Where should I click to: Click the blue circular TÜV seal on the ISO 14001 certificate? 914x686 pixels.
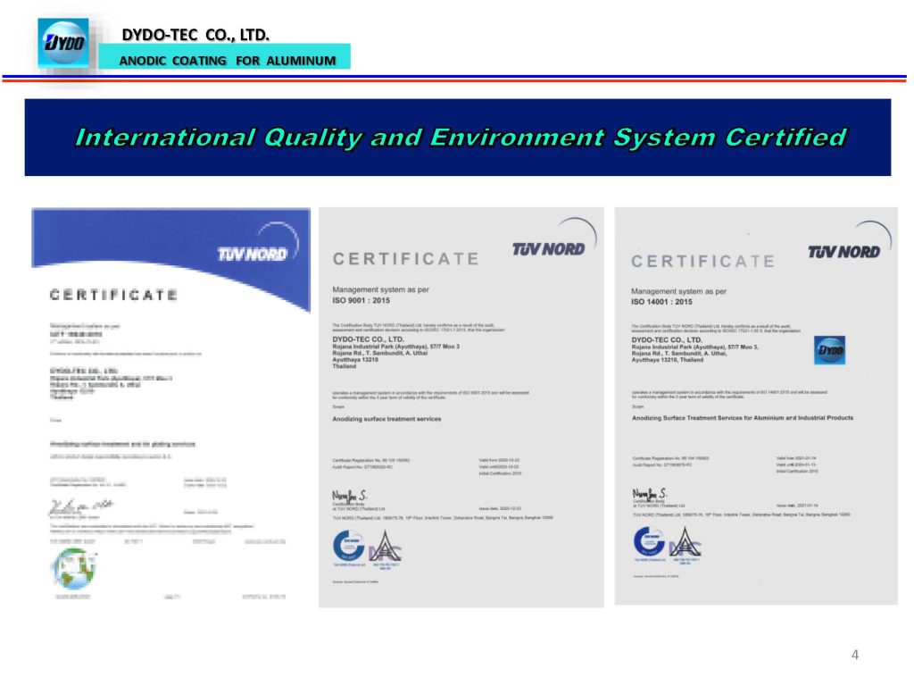[x=647, y=541]
